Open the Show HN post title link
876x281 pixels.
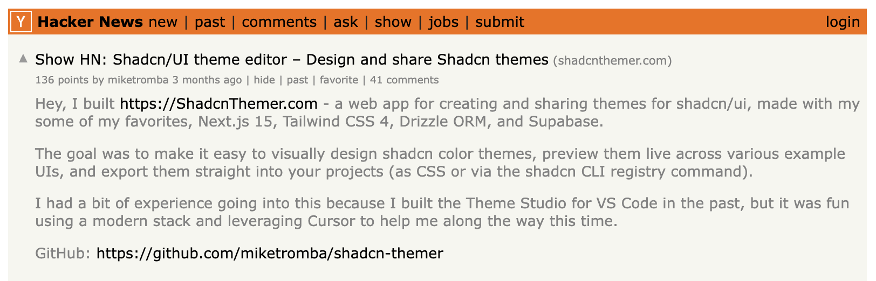[291, 60]
